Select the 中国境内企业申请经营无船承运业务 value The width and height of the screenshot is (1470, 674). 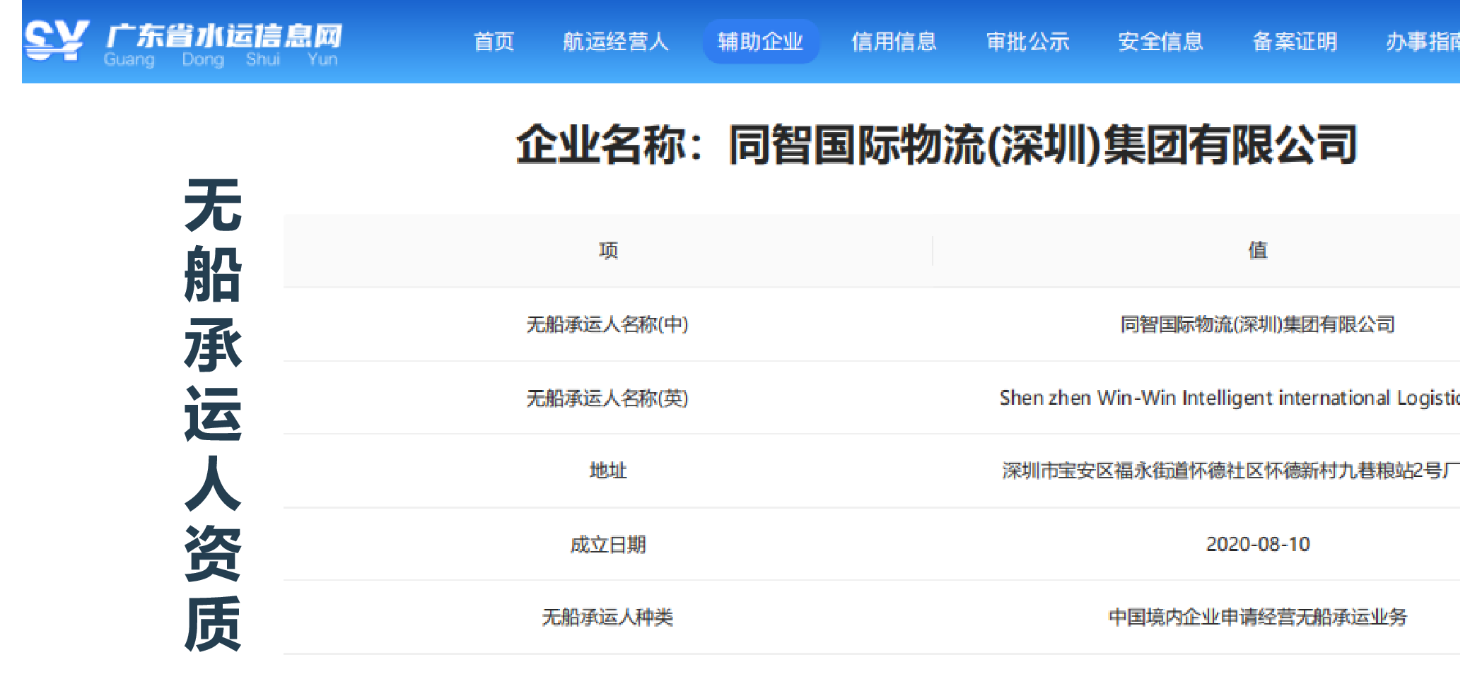pyautogui.click(x=1258, y=617)
